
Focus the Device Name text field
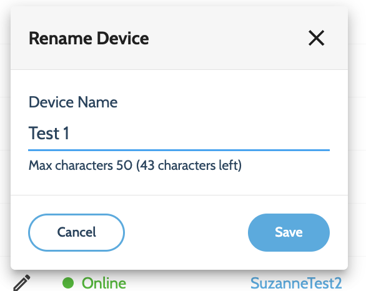pyautogui.click(x=179, y=133)
